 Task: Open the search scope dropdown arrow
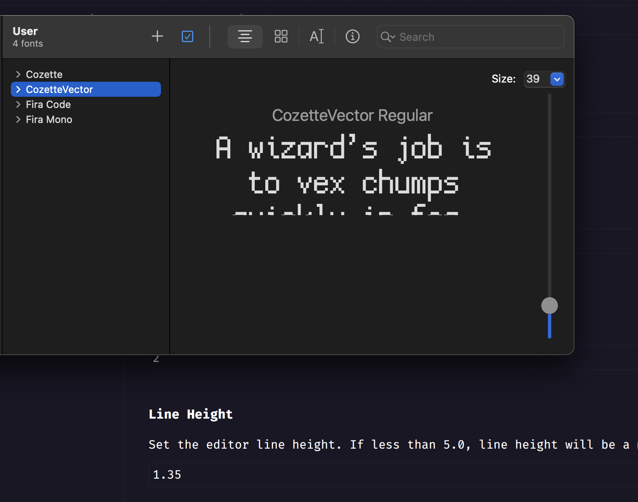point(392,38)
